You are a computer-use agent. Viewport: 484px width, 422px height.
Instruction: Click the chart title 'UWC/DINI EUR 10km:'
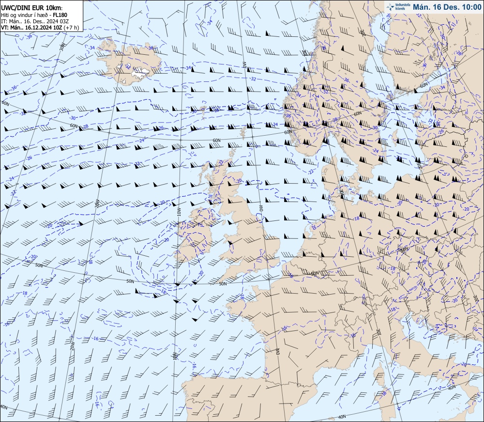32,8
